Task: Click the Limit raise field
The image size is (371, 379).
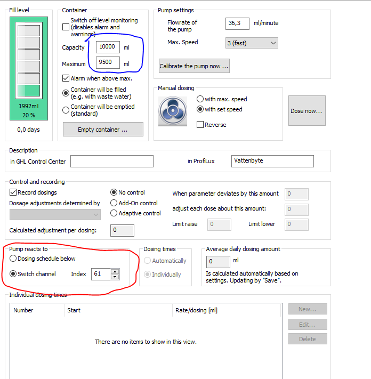Action: pos(219,224)
